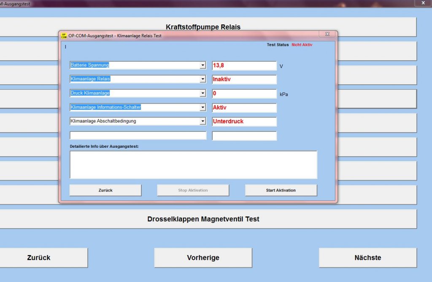Click the Nächste button

coord(368,258)
